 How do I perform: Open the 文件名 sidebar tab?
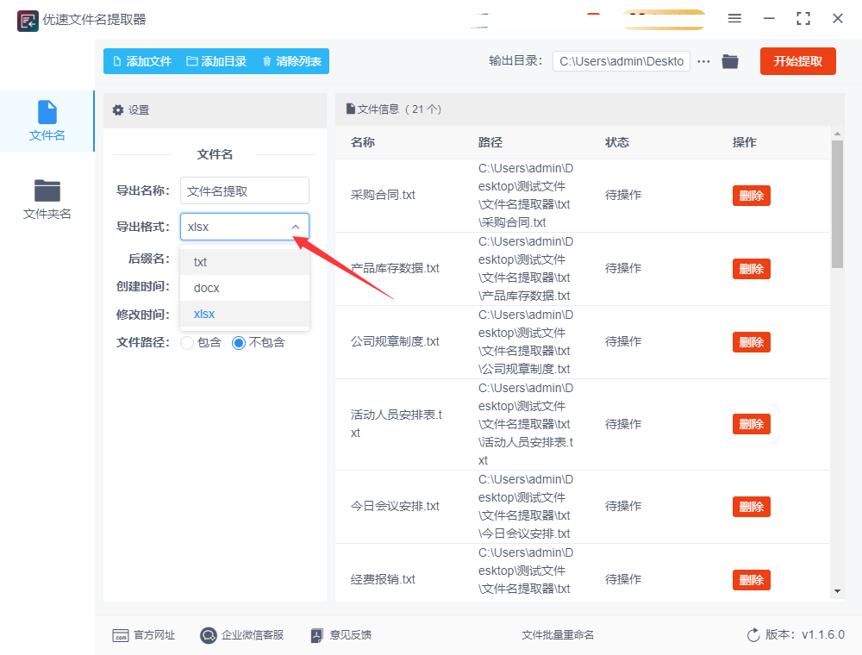(x=47, y=121)
